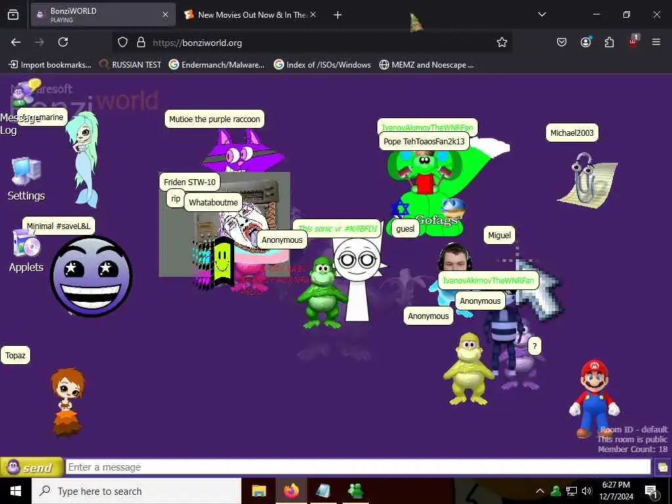Image resolution: width=672 pixels, height=504 pixels.
Task: Select 'Mutioe the purple raccoon' name tag
Action: [215, 119]
